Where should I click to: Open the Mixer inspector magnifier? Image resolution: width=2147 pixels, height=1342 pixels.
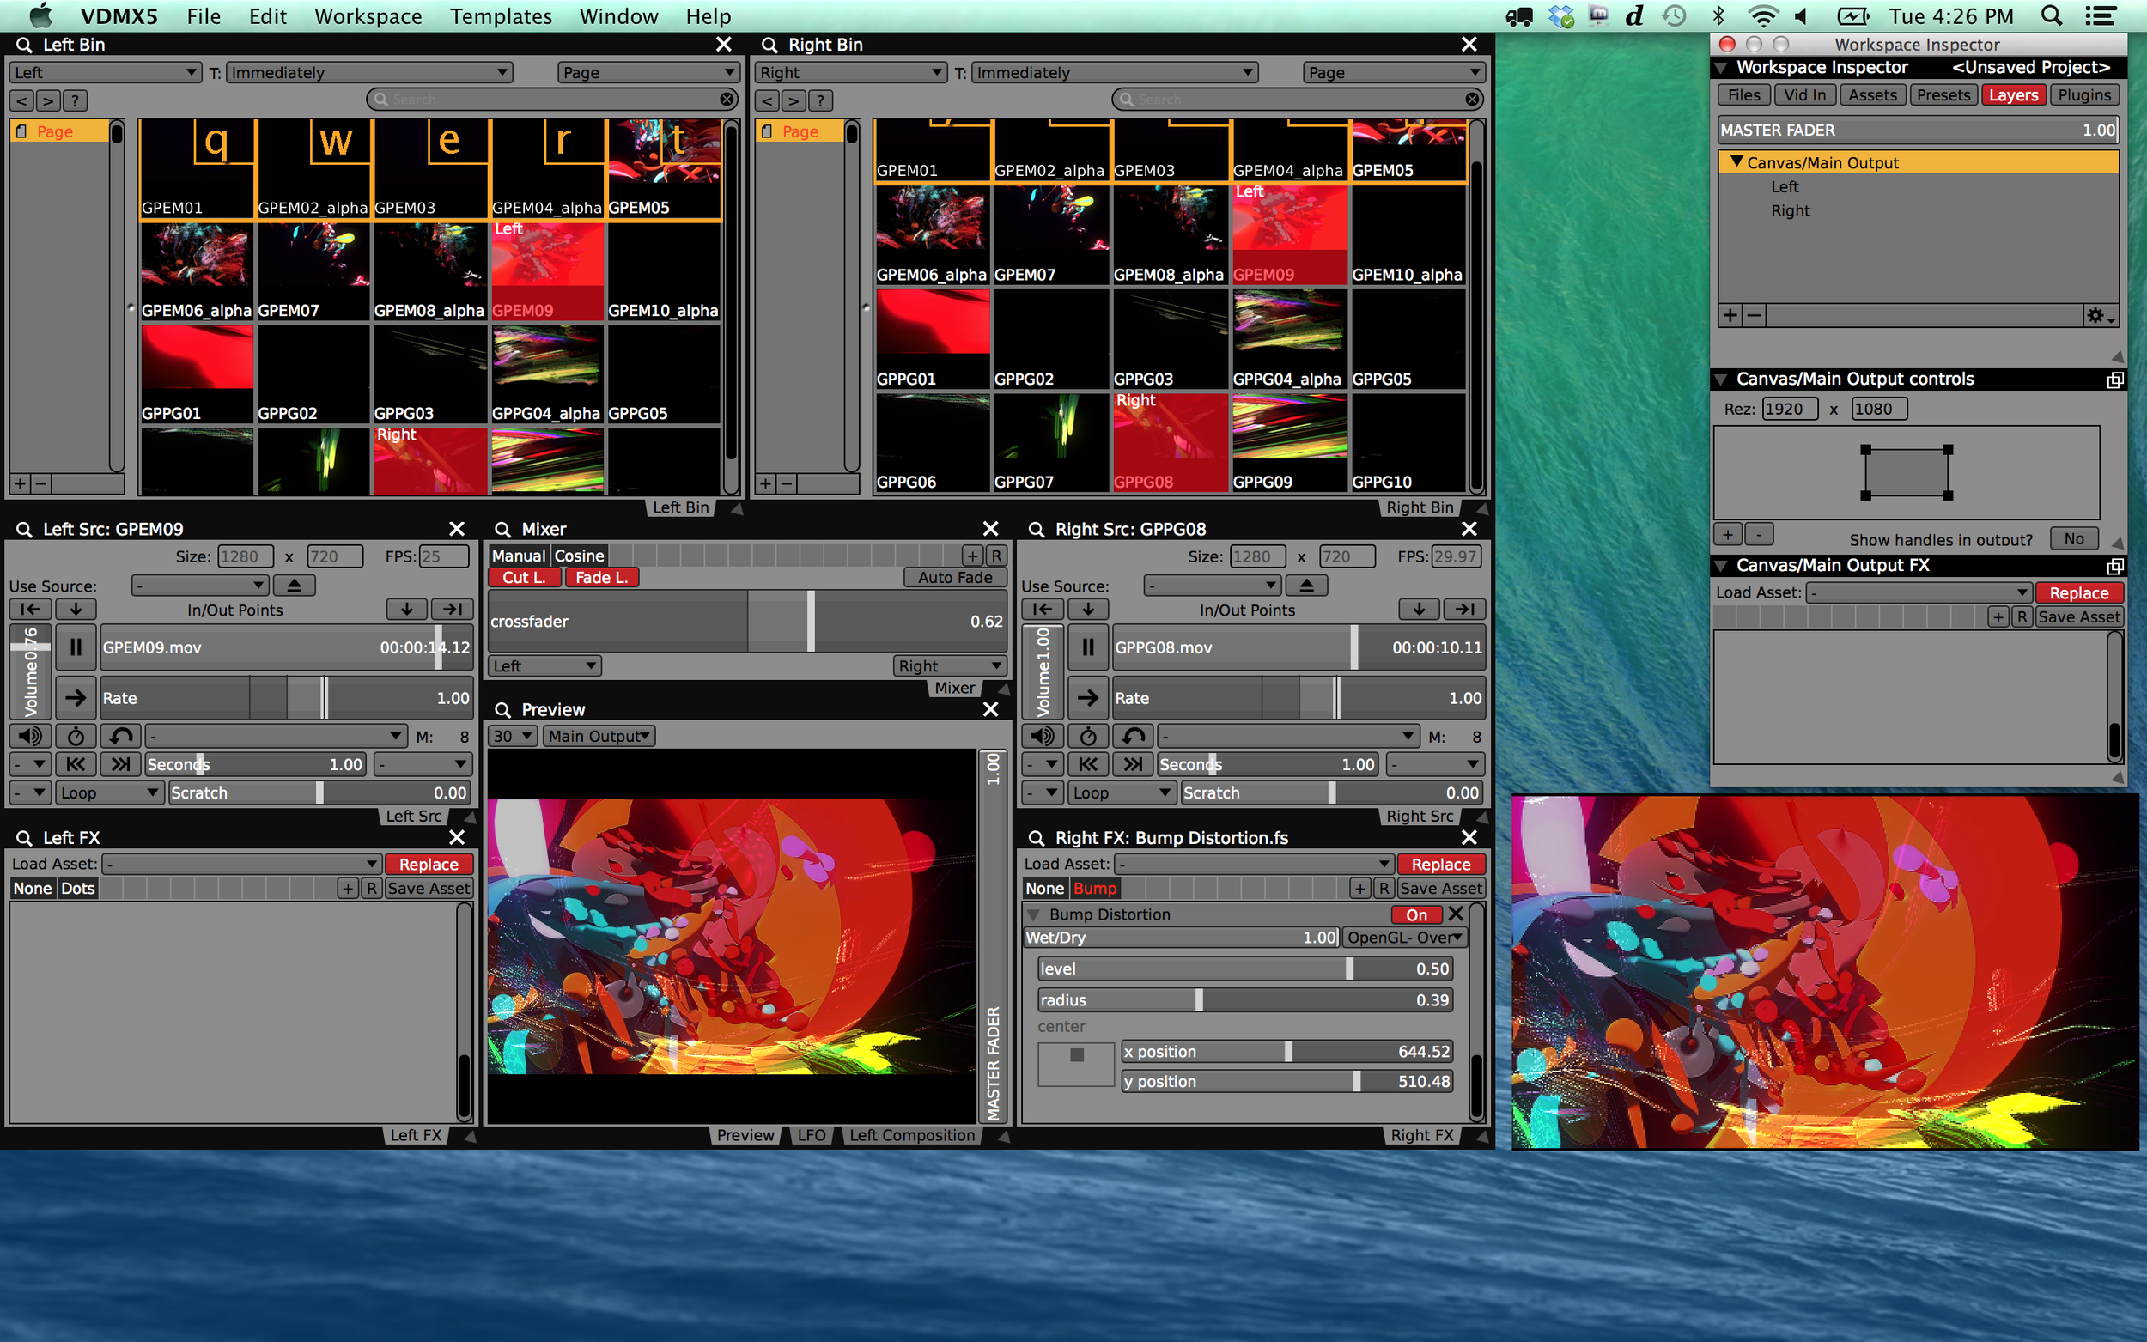(502, 529)
